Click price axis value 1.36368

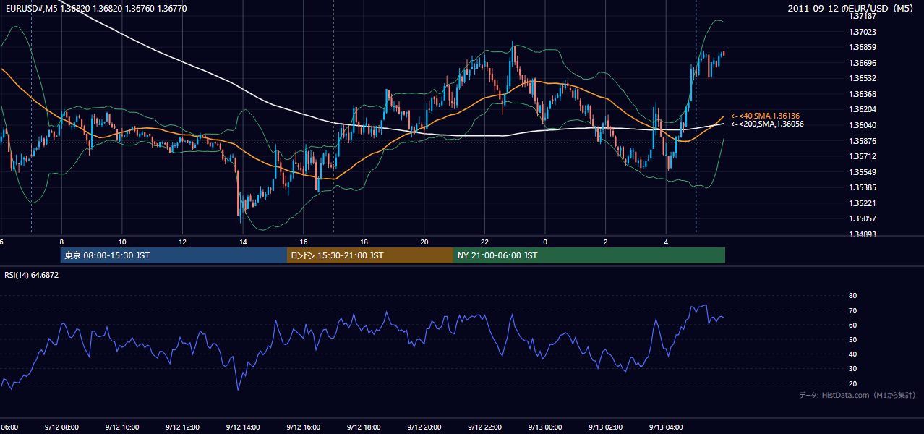point(863,95)
